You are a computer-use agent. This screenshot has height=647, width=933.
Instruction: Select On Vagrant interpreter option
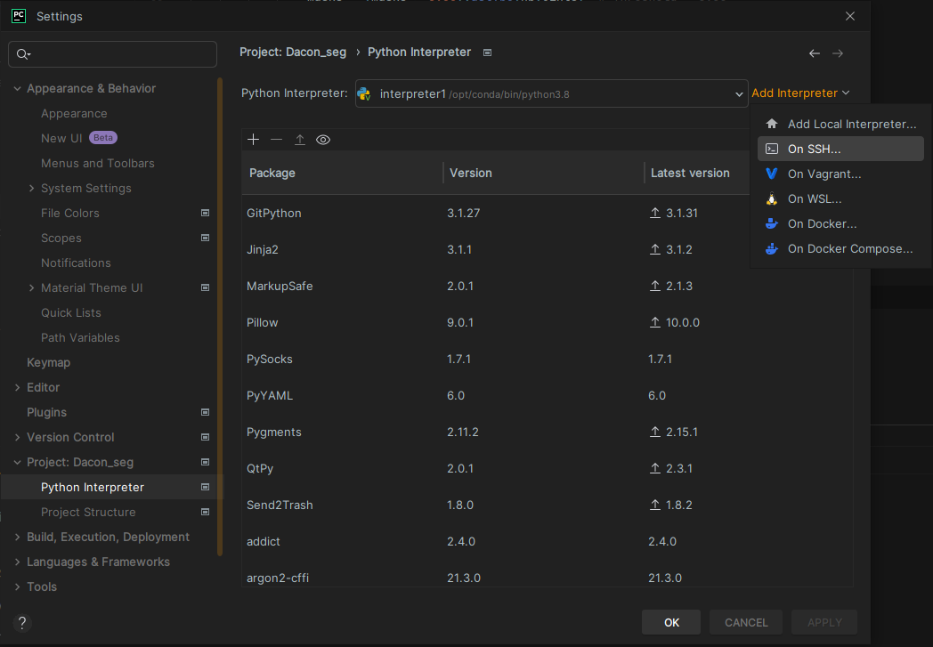coord(840,174)
